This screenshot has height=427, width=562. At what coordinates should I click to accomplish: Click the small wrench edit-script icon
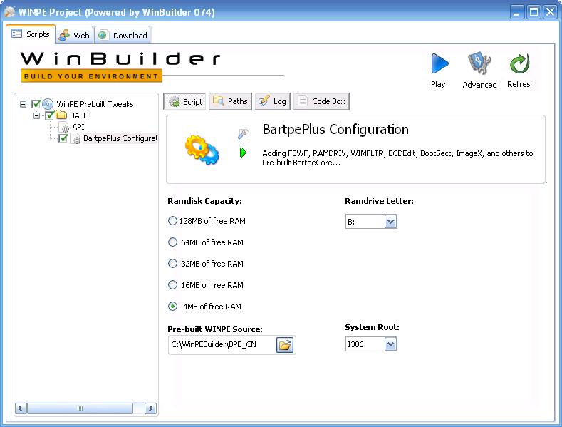[244, 135]
